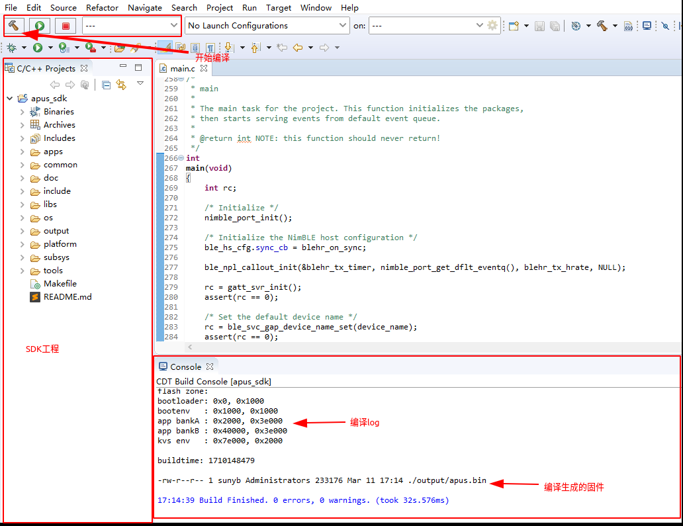This screenshot has width=683, height=526.
Task: Click the editor horizontal scrollbar left arrow
Action: pos(190,347)
